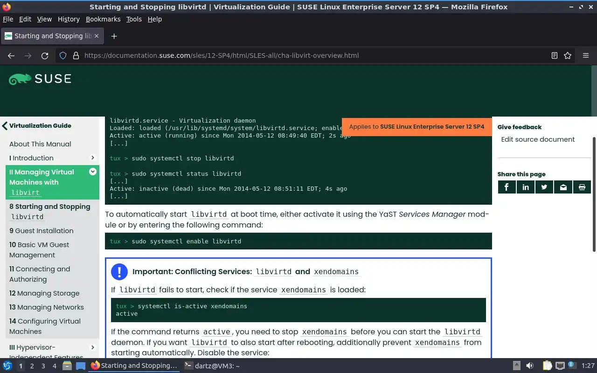Click Firefox Starting and Stopping taskbar entry
This screenshot has width=597, height=373.
click(134, 366)
